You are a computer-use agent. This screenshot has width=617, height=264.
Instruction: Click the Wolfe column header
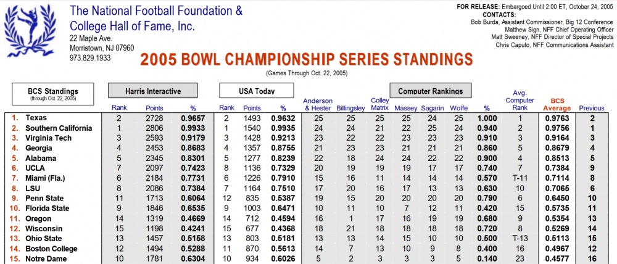pyautogui.click(x=457, y=108)
